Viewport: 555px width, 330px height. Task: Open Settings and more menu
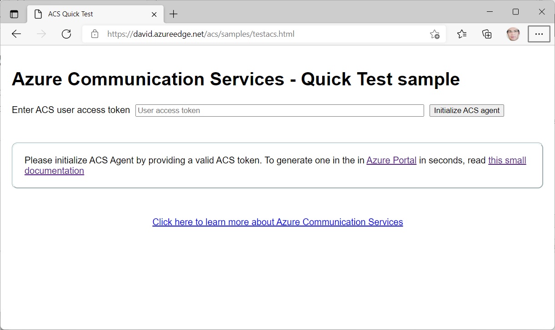coord(539,34)
